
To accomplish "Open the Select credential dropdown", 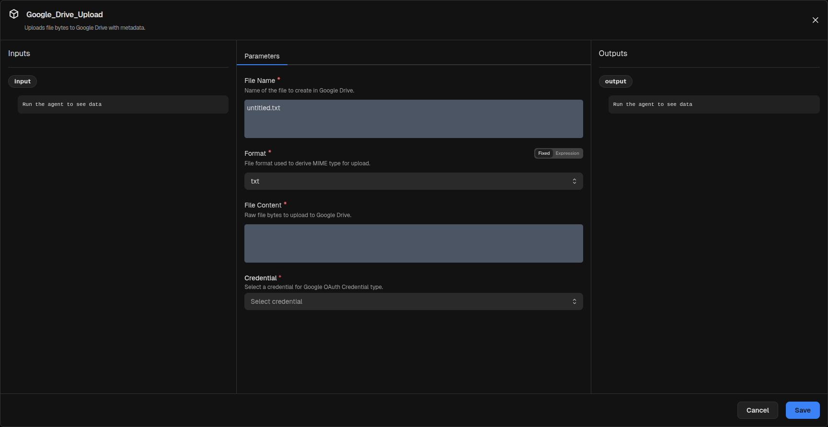I will point(414,301).
